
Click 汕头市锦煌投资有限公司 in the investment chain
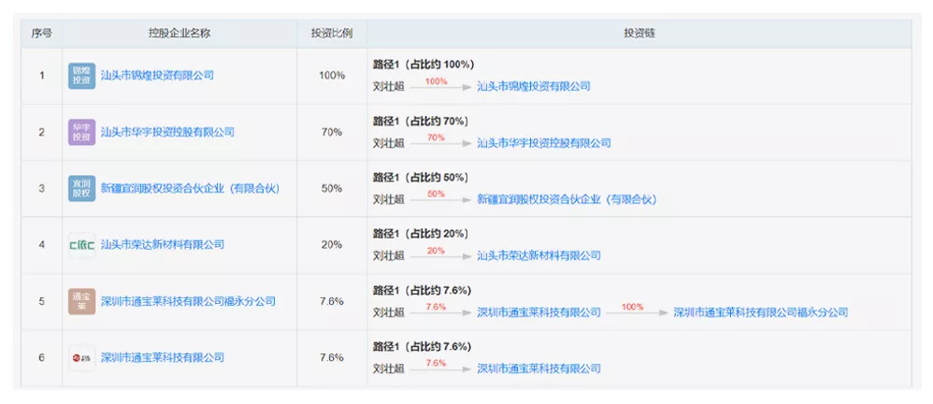click(534, 86)
